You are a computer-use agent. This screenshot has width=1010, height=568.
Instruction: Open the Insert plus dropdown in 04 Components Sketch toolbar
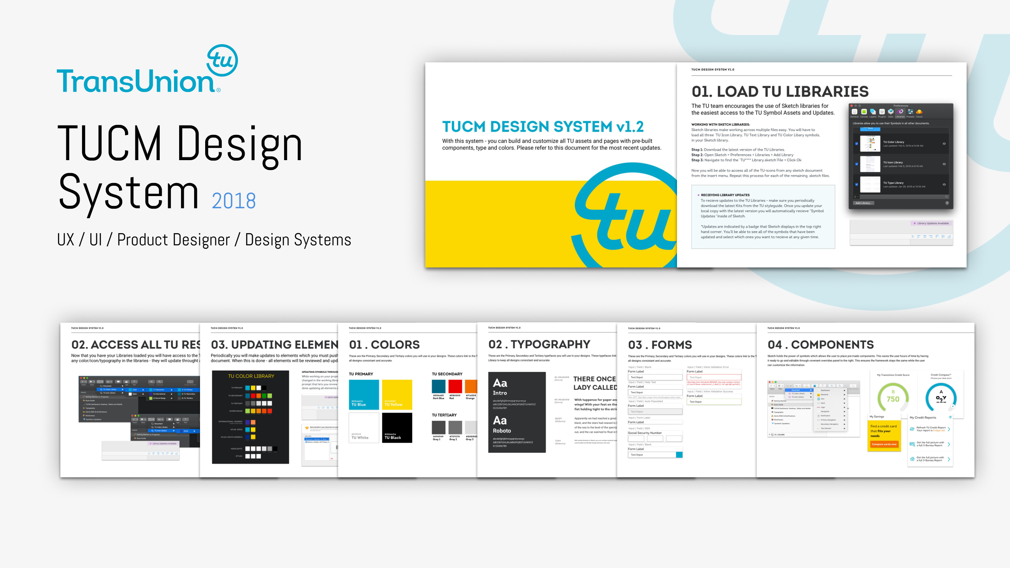click(x=772, y=386)
